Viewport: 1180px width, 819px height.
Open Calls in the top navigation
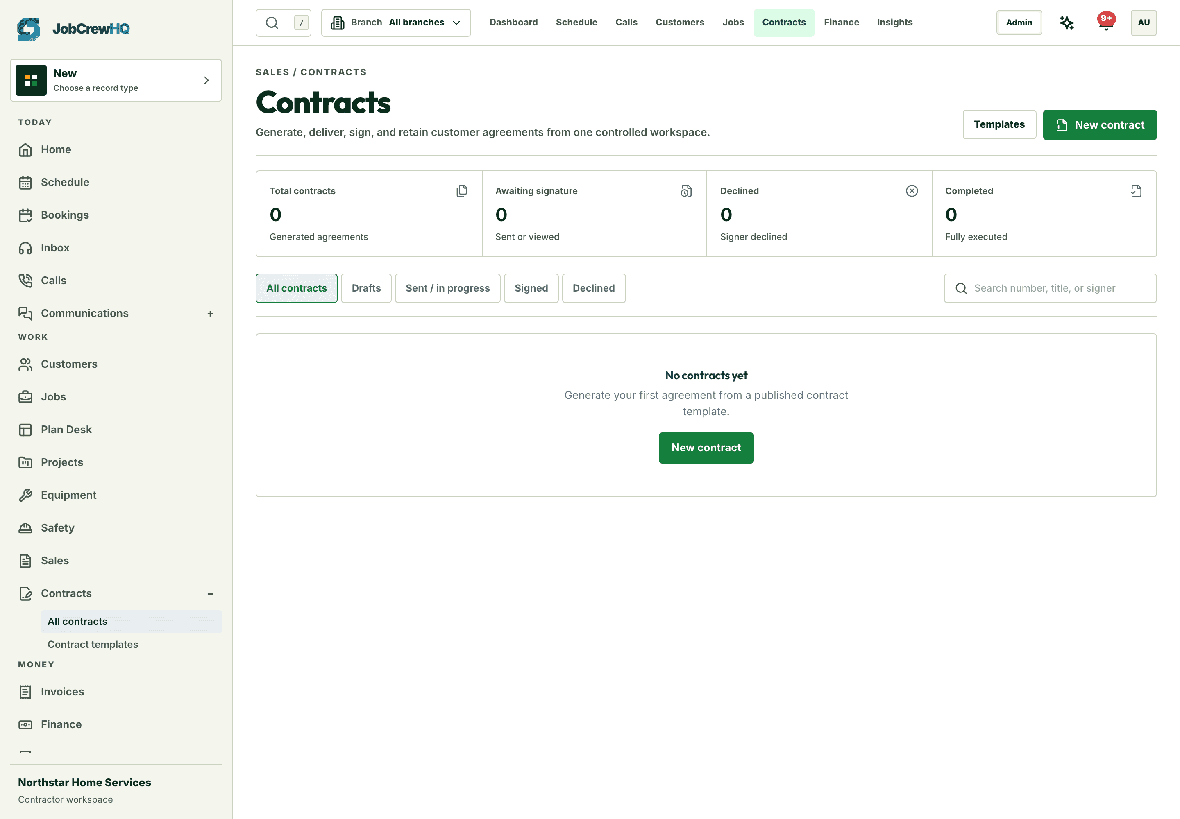click(x=626, y=23)
